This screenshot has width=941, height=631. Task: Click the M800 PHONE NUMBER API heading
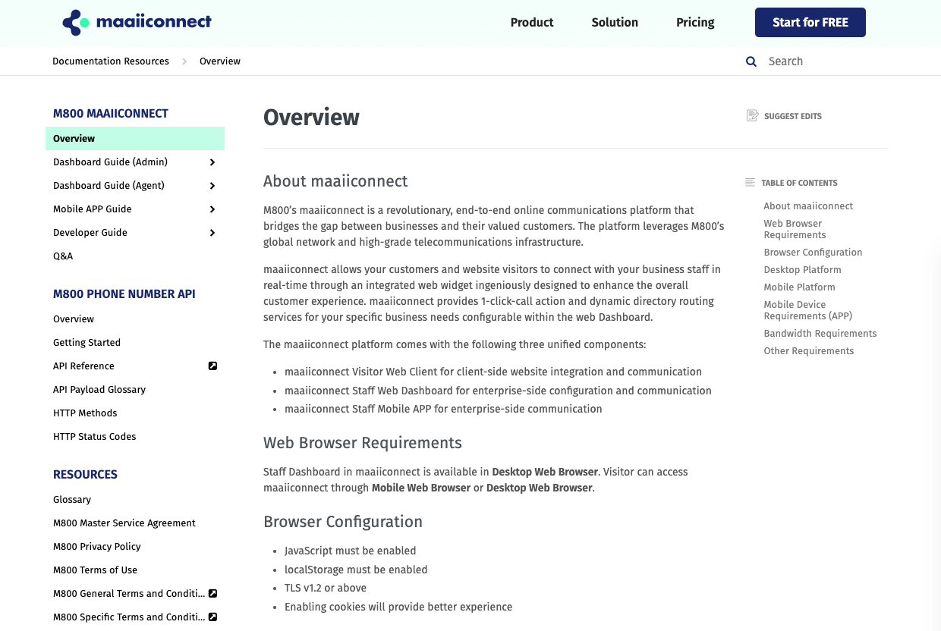point(124,294)
